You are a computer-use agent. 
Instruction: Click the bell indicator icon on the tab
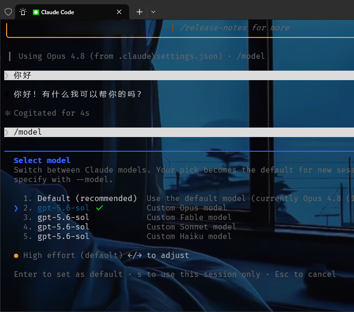click(23, 12)
